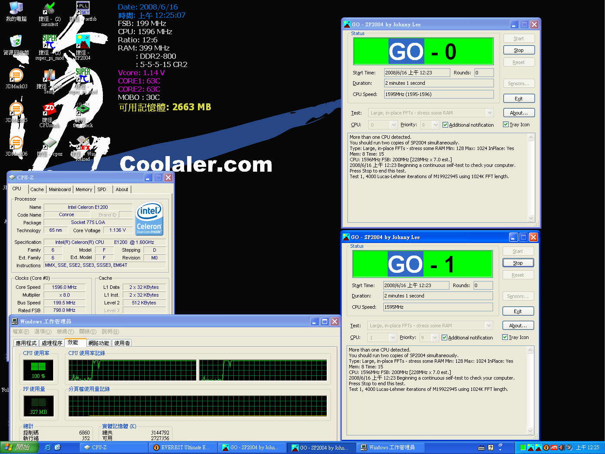Click scrollbar down arrow in GO - 1 log
This screenshot has height=454, width=605.
point(530,431)
